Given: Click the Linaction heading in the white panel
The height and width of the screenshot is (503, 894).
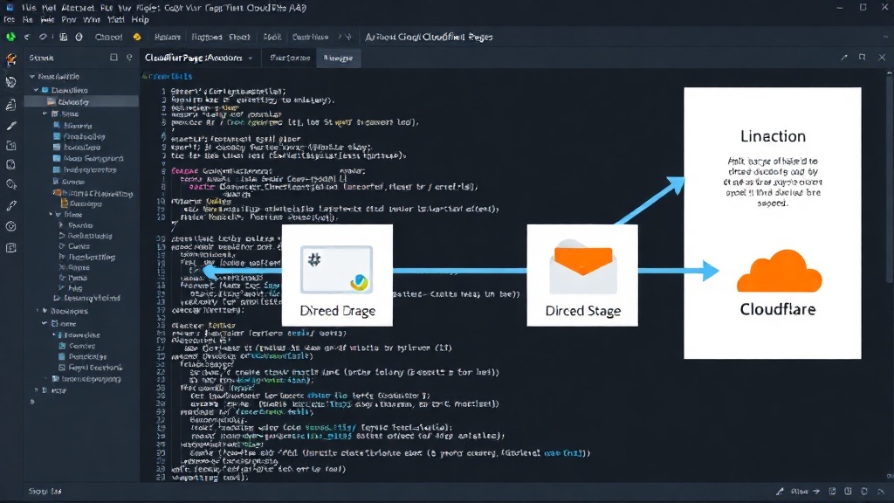Looking at the screenshot, I should coord(773,136).
